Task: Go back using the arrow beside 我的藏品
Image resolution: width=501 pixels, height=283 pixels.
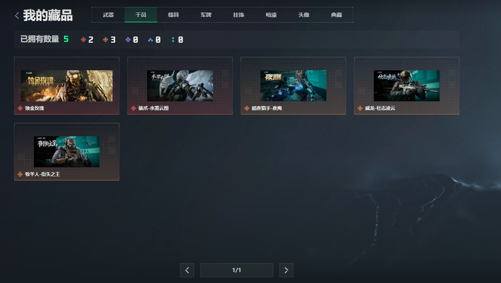Action: pos(17,15)
